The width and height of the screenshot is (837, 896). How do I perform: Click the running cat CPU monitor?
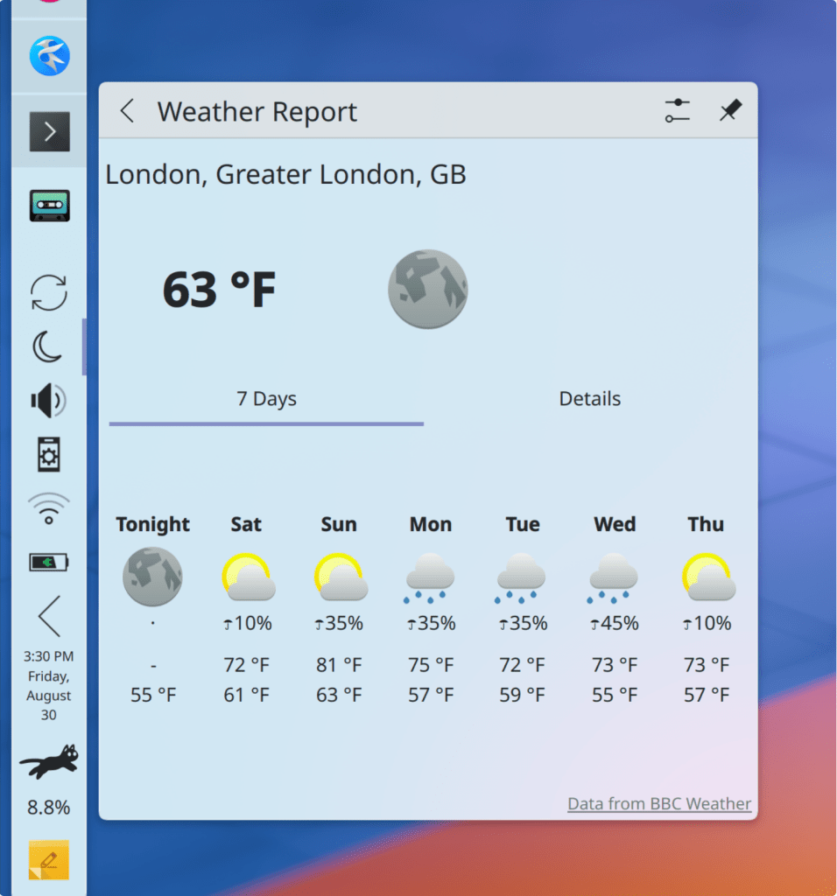click(49, 762)
